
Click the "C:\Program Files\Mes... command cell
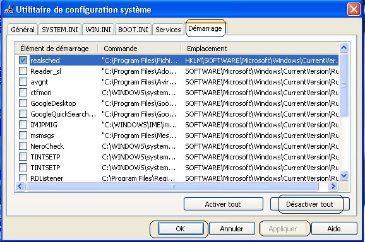(139, 135)
